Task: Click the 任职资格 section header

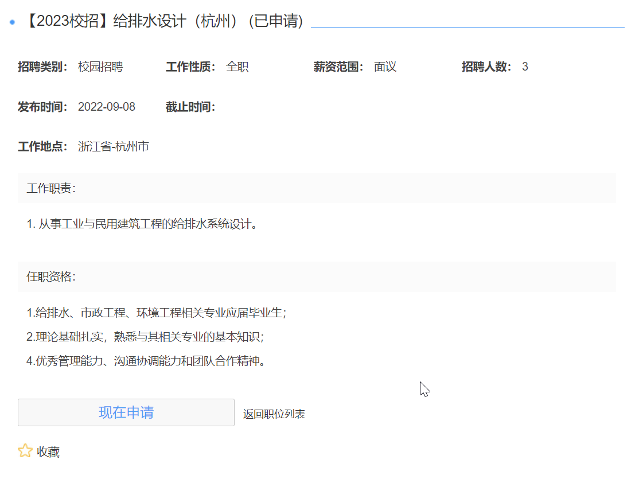Action: [317, 277]
